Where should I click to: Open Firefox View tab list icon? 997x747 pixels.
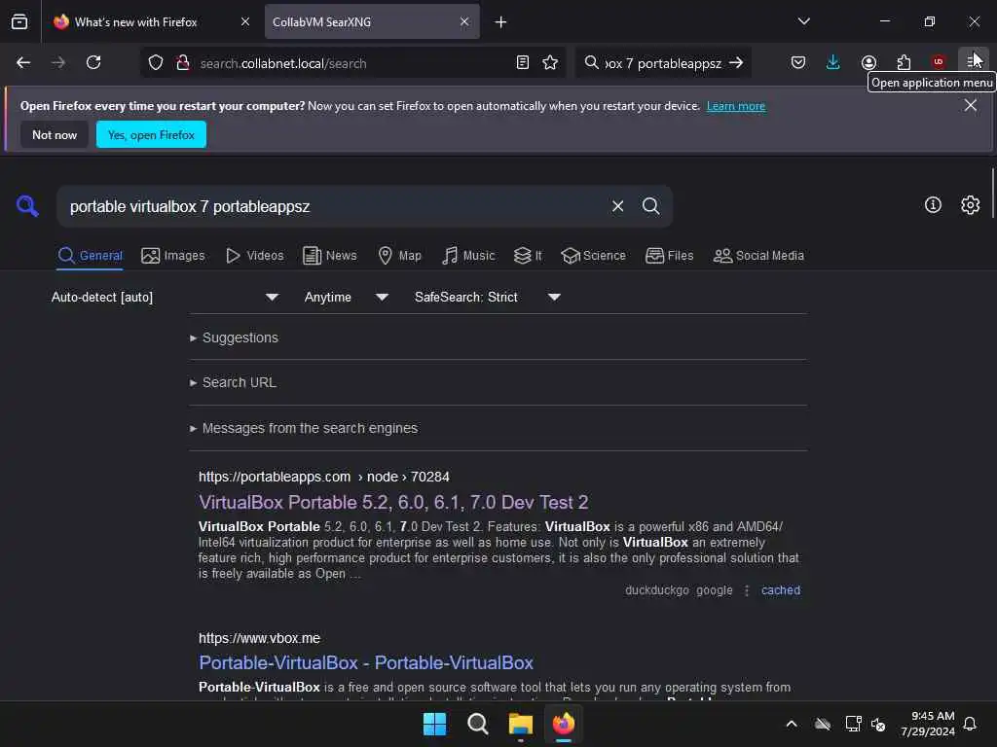pyautogui.click(x=19, y=21)
